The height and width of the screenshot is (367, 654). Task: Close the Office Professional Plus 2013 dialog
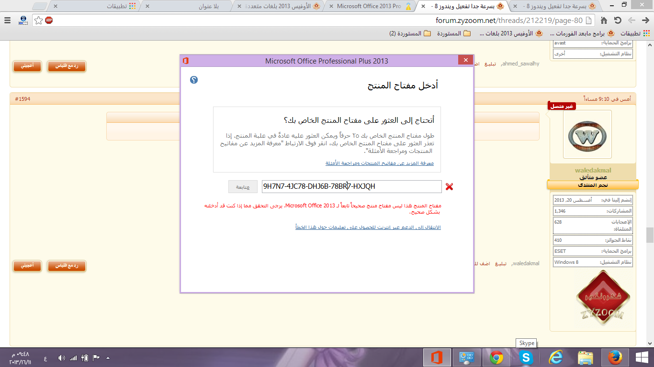(465, 60)
